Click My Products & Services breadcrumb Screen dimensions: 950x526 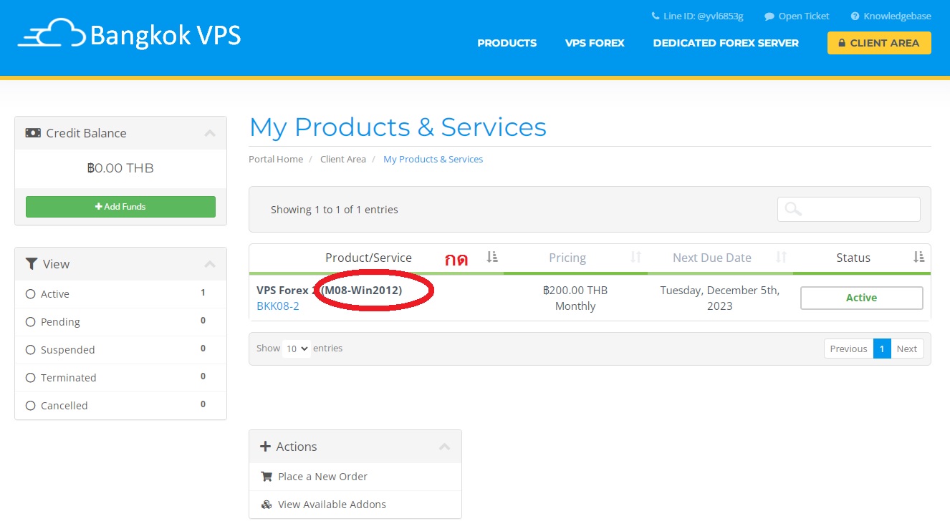tap(433, 159)
